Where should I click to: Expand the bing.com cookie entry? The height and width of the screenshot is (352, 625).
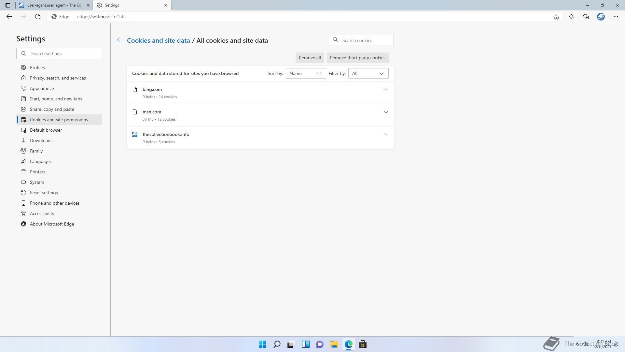(x=386, y=89)
